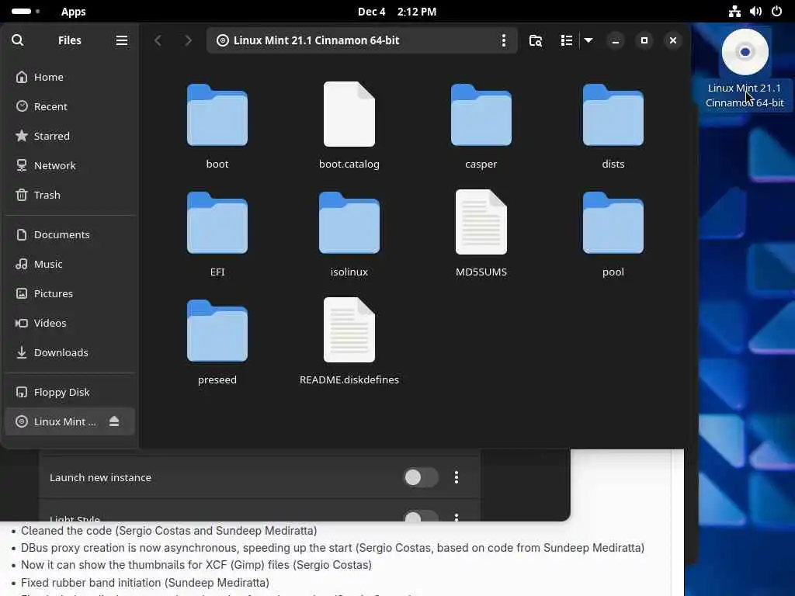Open three-dot menu for Launch new instance
Viewport: 795px width, 596px height.
click(457, 477)
